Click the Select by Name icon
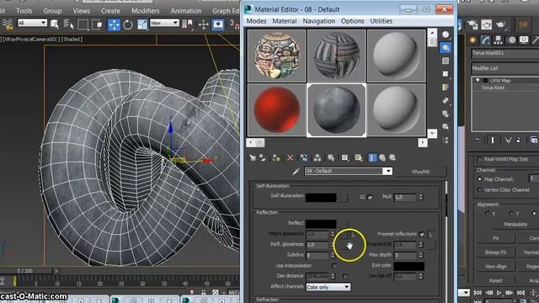 68,24
